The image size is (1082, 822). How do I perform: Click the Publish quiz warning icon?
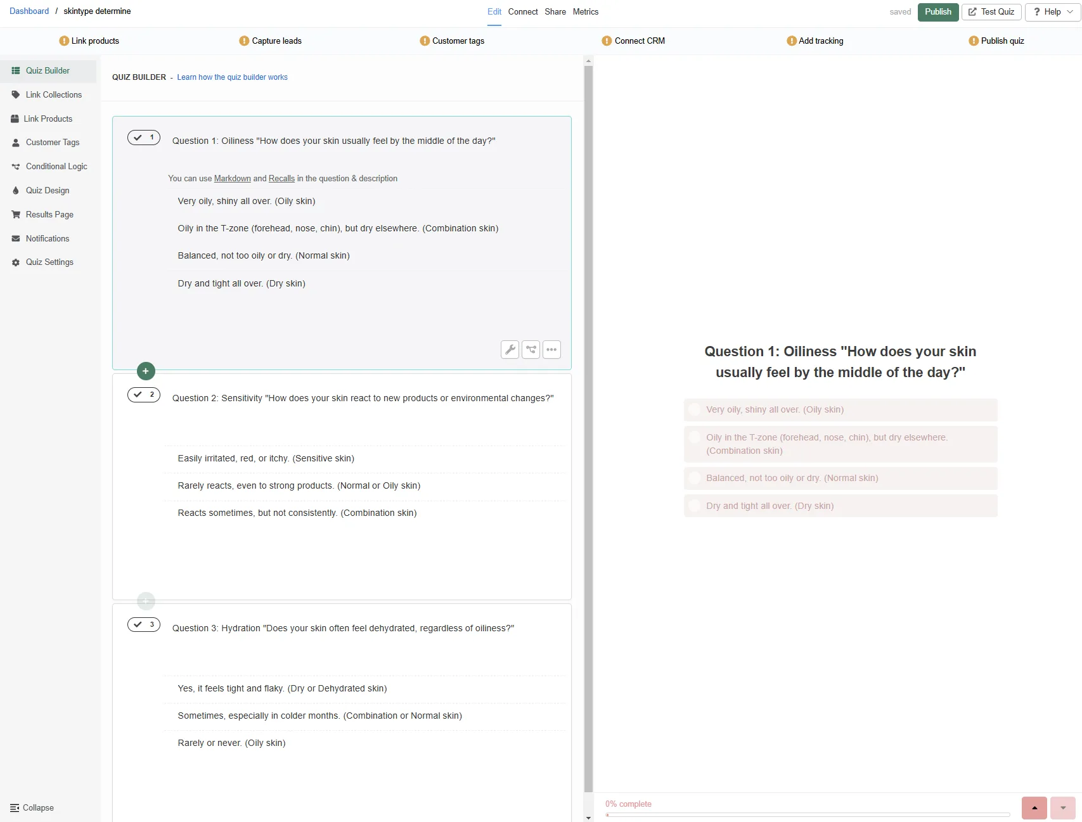point(974,41)
